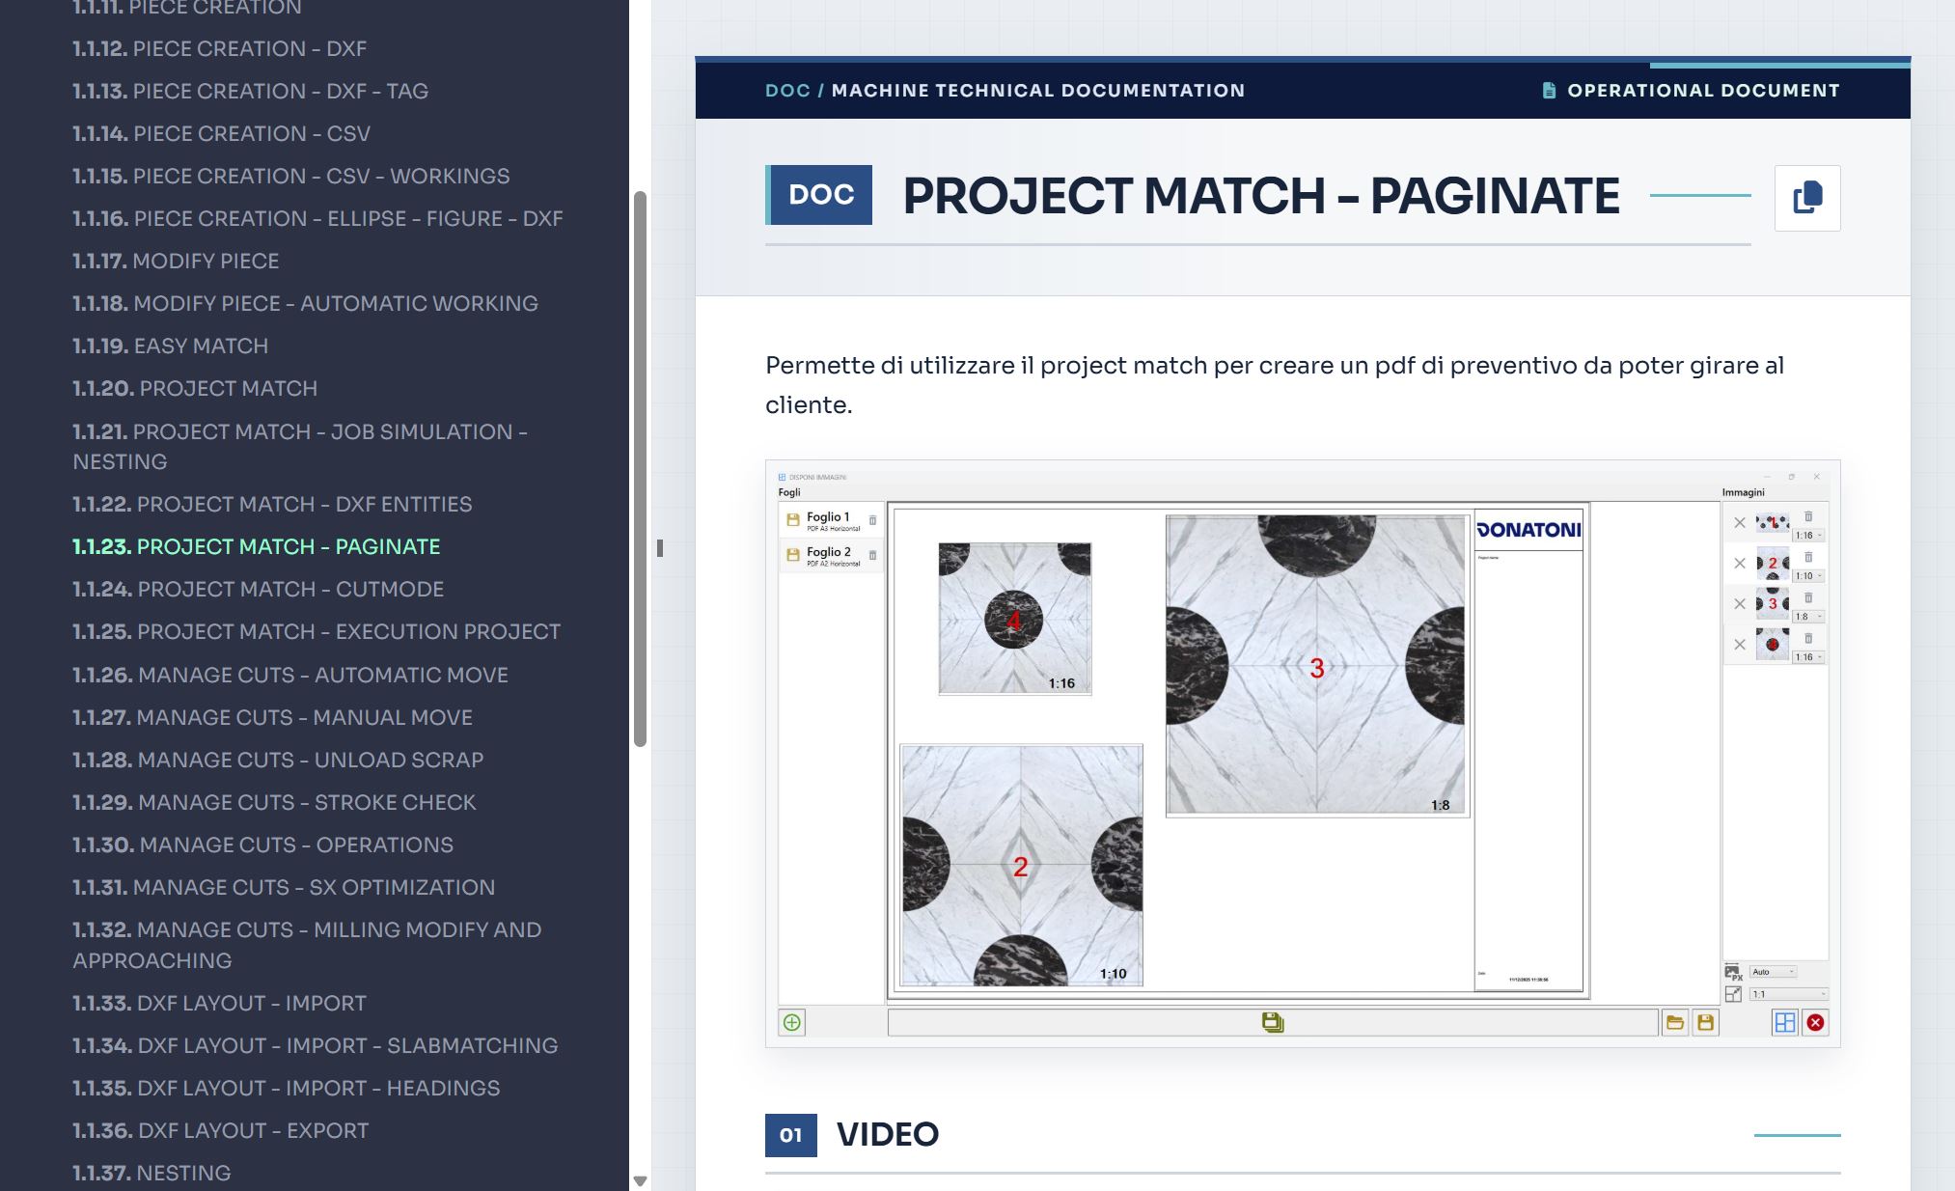Click the green save-all icon in the screenshot's bottom bar

coord(1273,1022)
